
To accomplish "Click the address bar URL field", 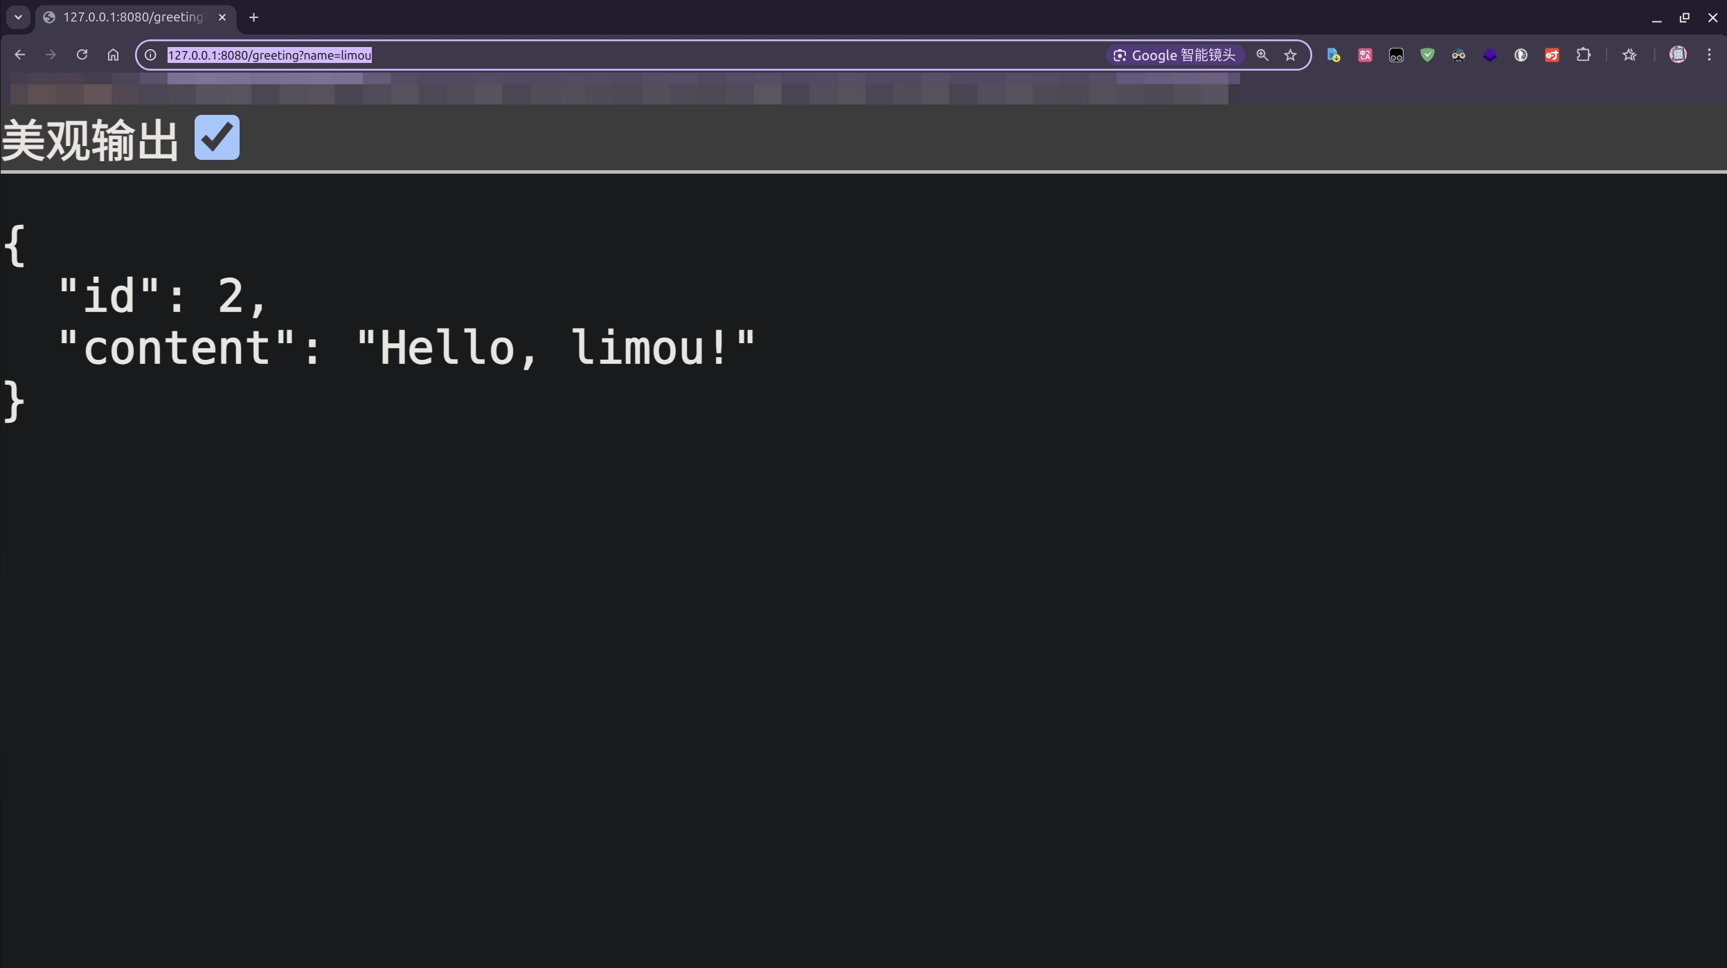I will click(x=623, y=55).
